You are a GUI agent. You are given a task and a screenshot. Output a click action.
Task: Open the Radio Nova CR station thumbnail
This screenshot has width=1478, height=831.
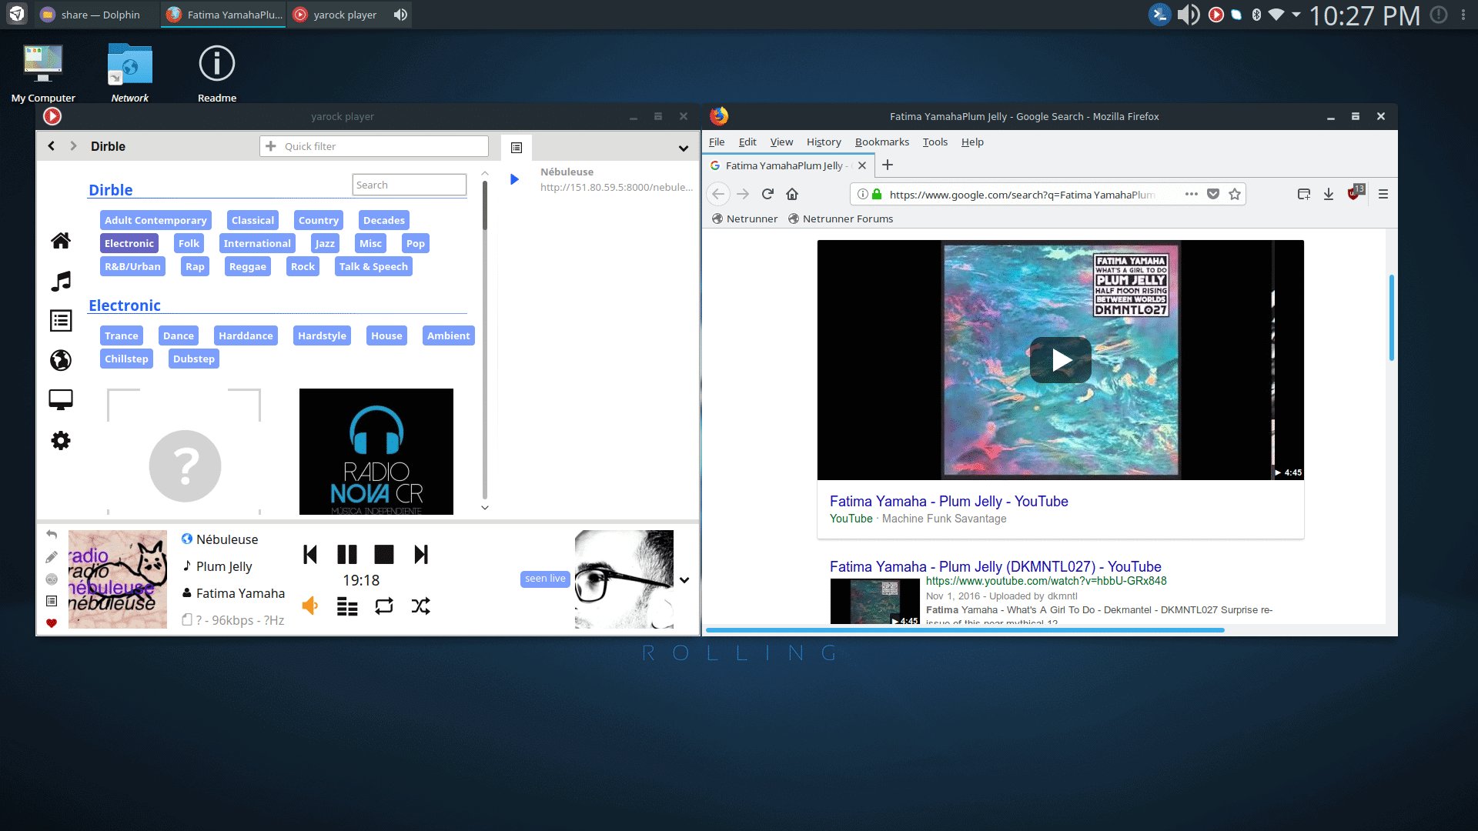376,452
